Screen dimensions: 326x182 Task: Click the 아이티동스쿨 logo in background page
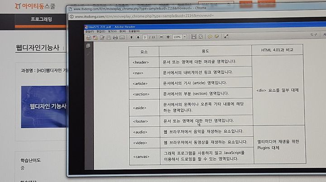tap(35, 6)
